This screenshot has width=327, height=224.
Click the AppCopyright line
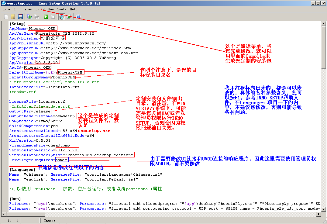coord(63,58)
